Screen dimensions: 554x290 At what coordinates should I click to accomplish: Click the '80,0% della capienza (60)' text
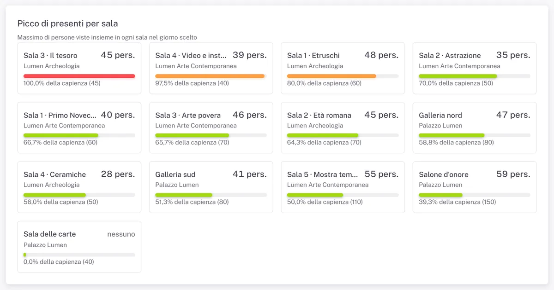[325, 83]
